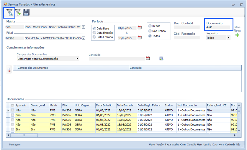
Task: Select the Data Emissão radio button
Action: (x=94, y=33)
